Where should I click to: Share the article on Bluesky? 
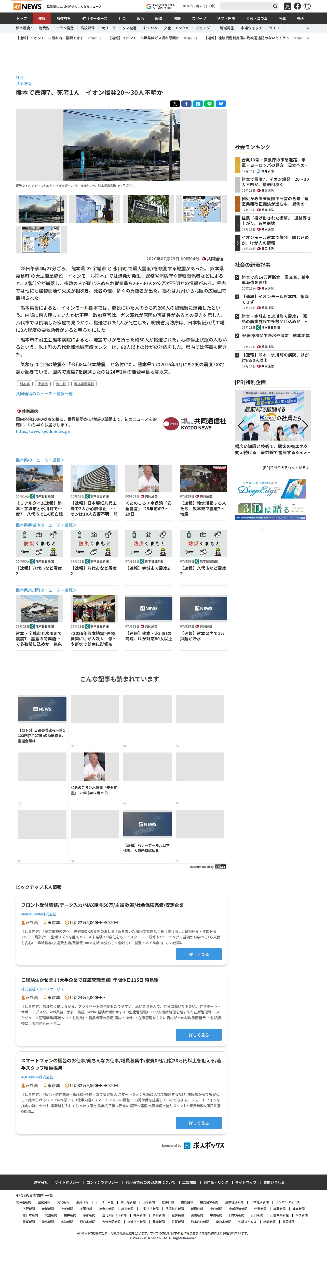tap(221, 104)
